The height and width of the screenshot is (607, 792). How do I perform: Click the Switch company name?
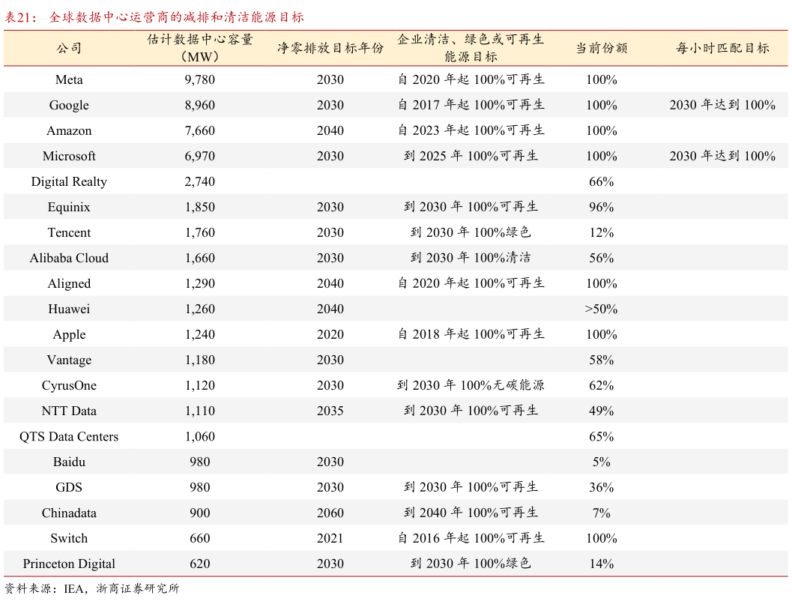pyautogui.click(x=69, y=538)
